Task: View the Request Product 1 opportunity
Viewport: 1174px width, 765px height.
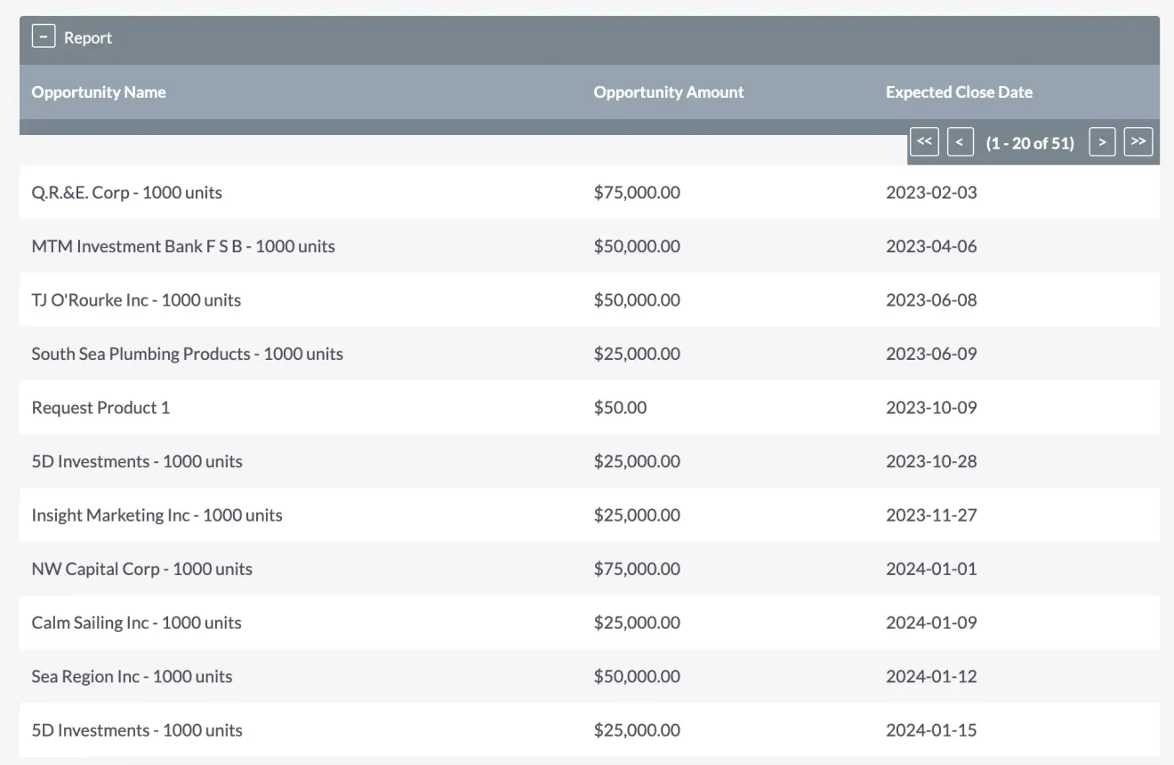Action: click(100, 407)
